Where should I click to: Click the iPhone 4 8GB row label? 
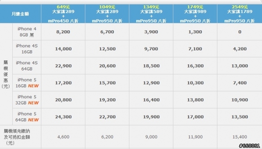click(27, 32)
